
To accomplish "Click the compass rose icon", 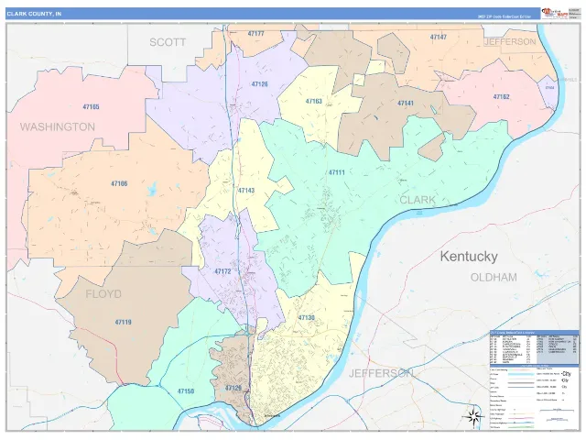I will 474,416.
